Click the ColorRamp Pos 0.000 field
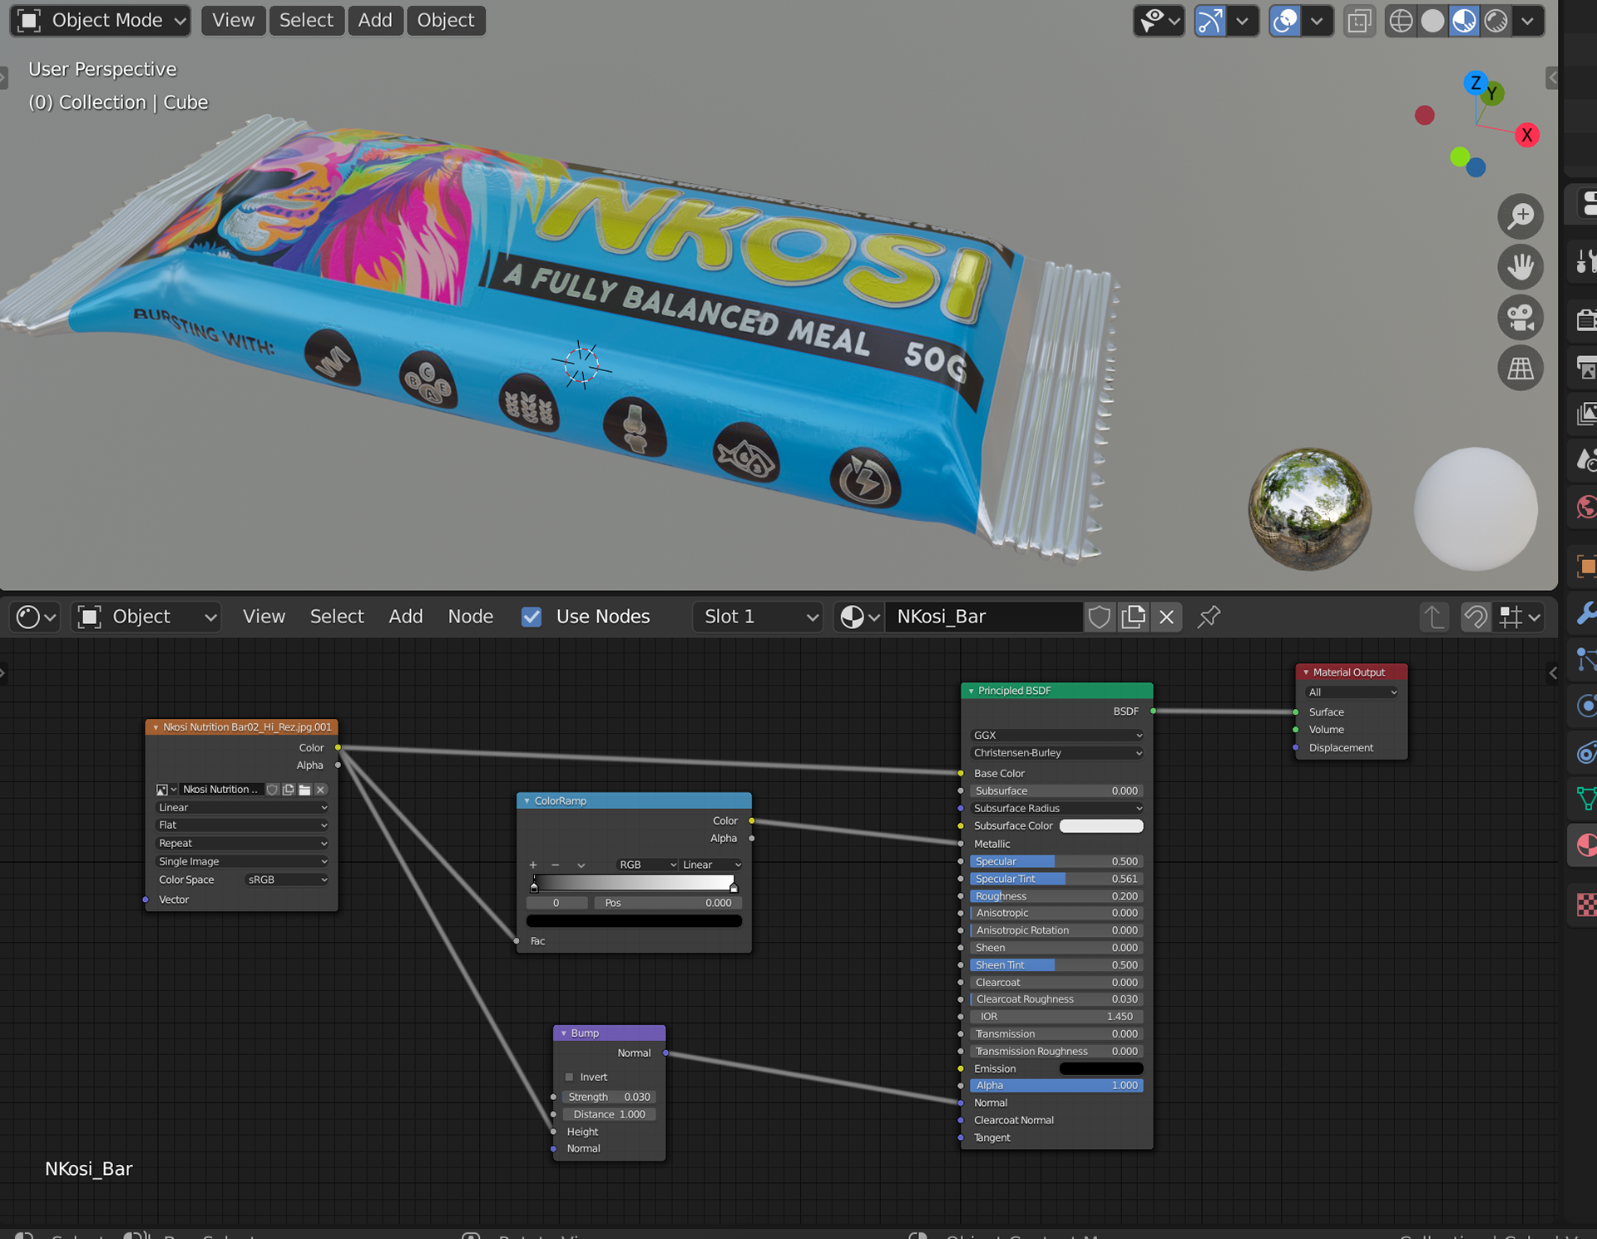The height and width of the screenshot is (1239, 1597). pyautogui.click(x=668, y=903)
